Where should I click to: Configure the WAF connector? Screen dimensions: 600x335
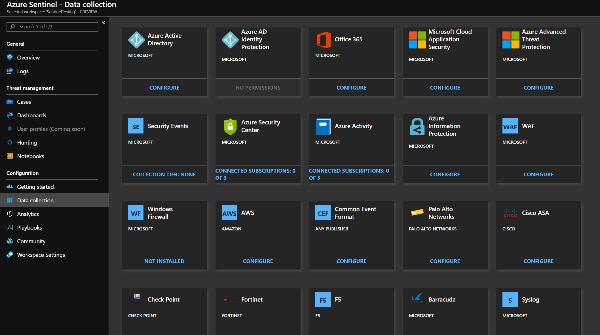click(539, 174)
